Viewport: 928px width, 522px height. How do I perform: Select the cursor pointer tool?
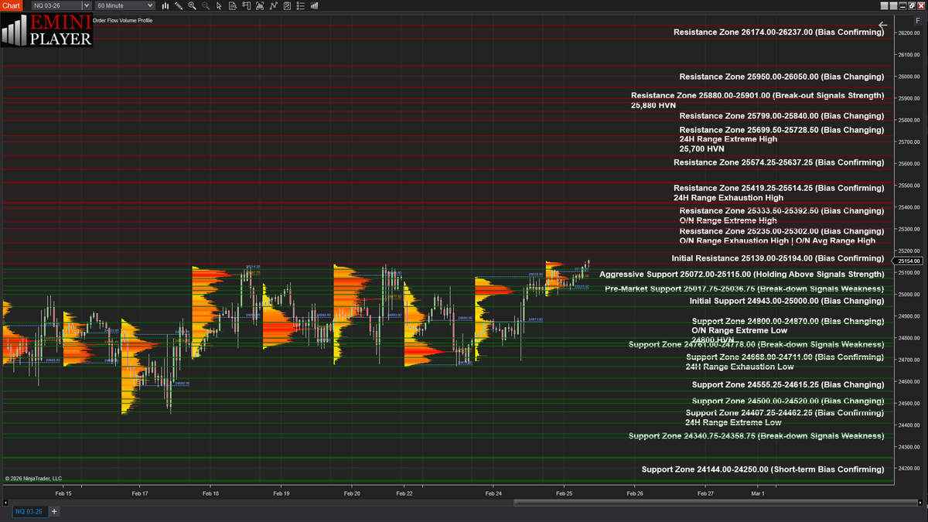pyautogui.click(x=219, y=5)
